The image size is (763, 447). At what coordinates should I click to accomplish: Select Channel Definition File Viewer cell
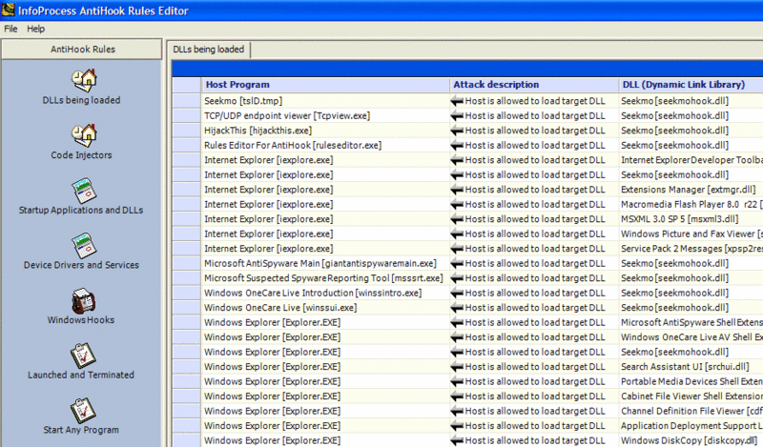click(x=691, y=411)
